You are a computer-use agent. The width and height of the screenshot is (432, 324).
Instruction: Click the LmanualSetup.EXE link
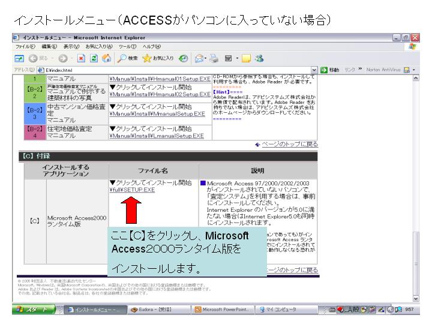[x=157, y=136]
